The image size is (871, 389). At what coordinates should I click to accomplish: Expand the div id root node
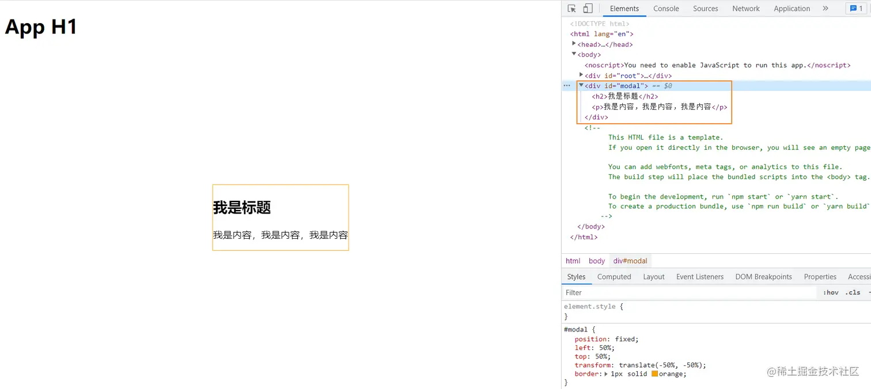point(581,75)
